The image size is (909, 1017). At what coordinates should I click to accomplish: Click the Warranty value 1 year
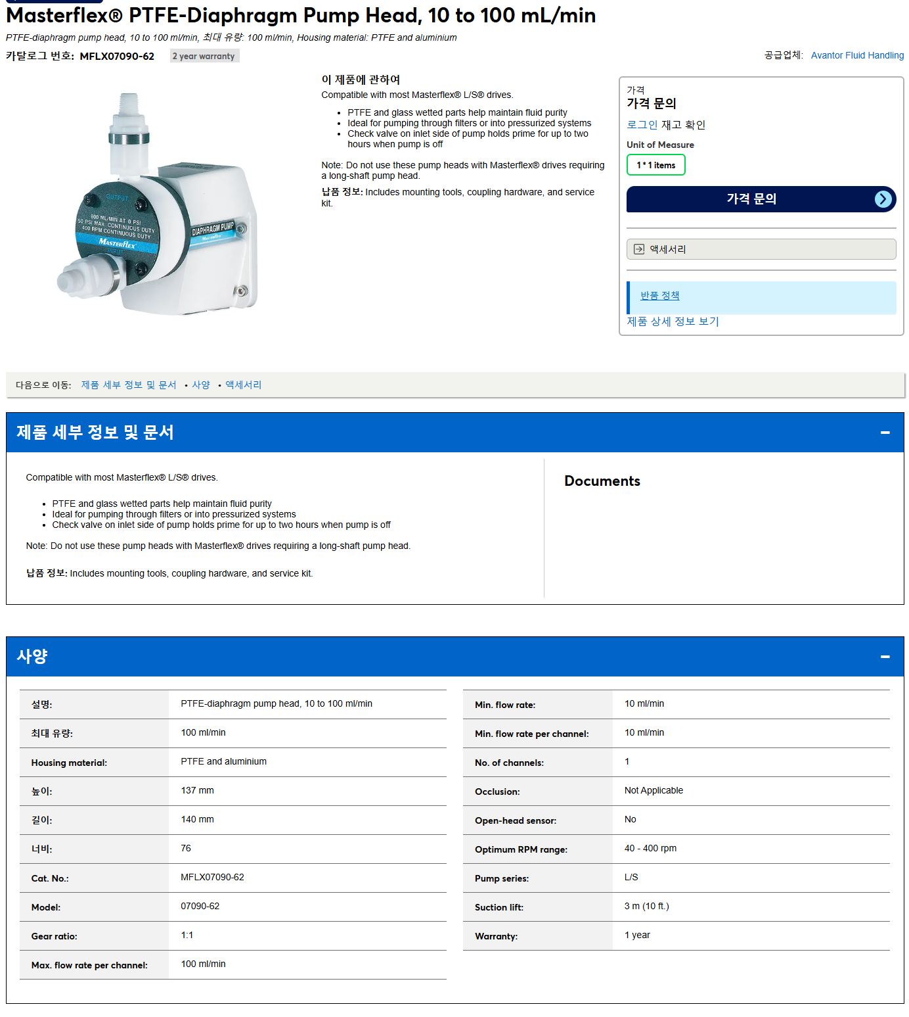[x=637, y=935]
